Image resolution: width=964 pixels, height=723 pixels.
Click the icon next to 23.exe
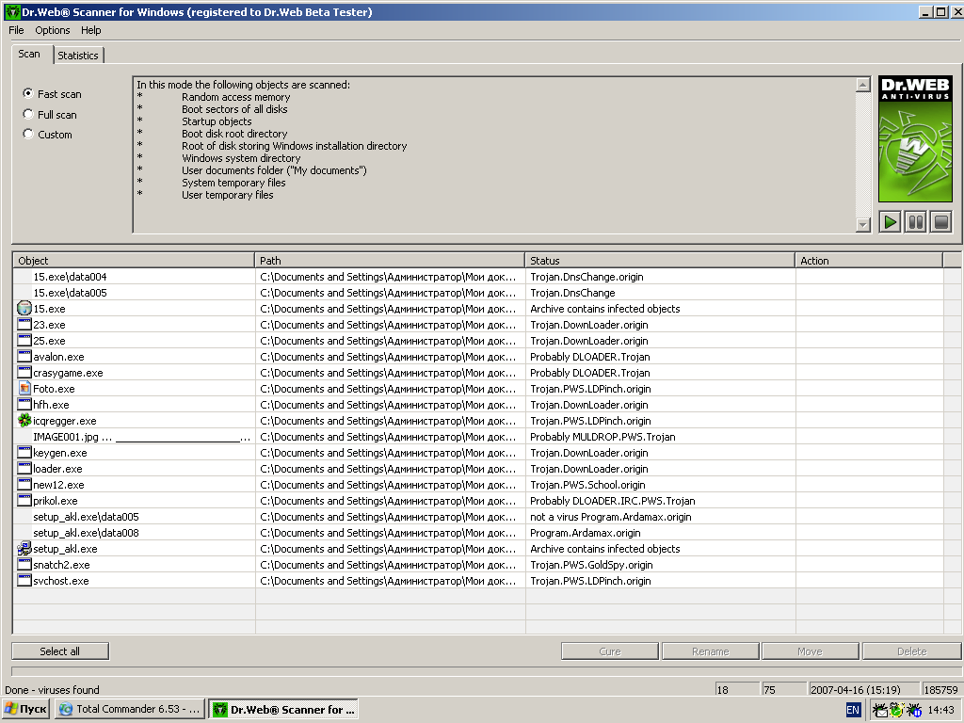point(24,325)
